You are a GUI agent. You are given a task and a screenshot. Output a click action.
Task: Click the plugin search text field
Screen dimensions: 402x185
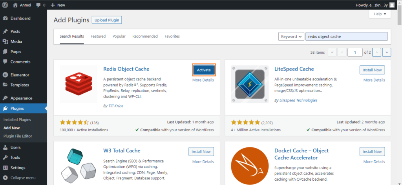point(347,36)
